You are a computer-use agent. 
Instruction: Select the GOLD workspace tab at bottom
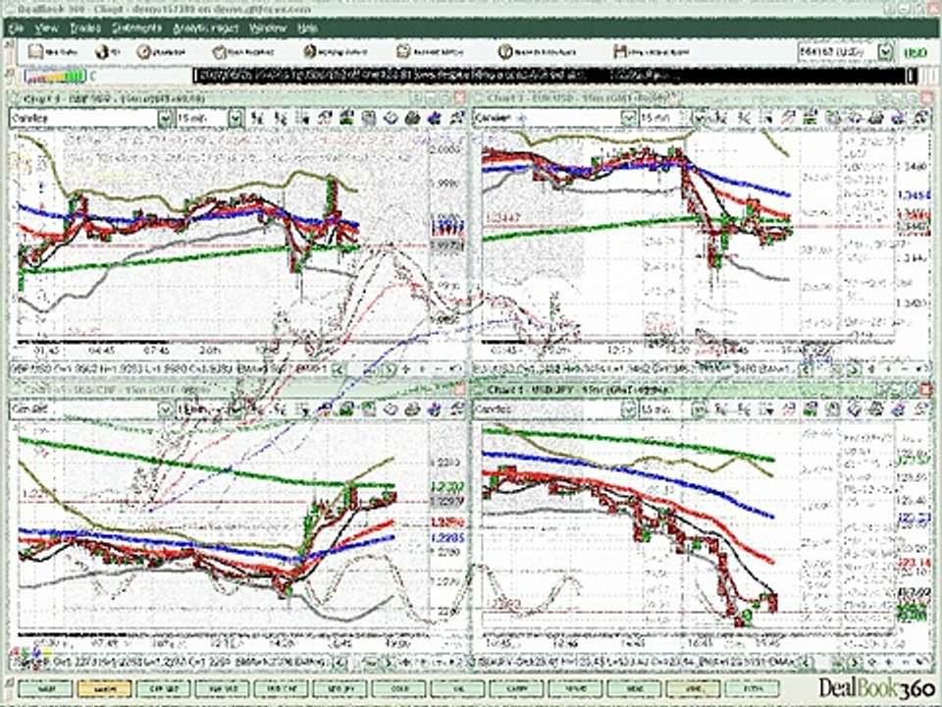tap(399, 689)
